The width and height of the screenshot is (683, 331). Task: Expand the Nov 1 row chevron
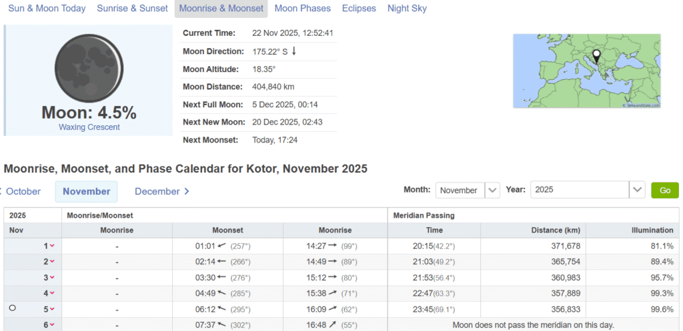[x=52, y=246]
